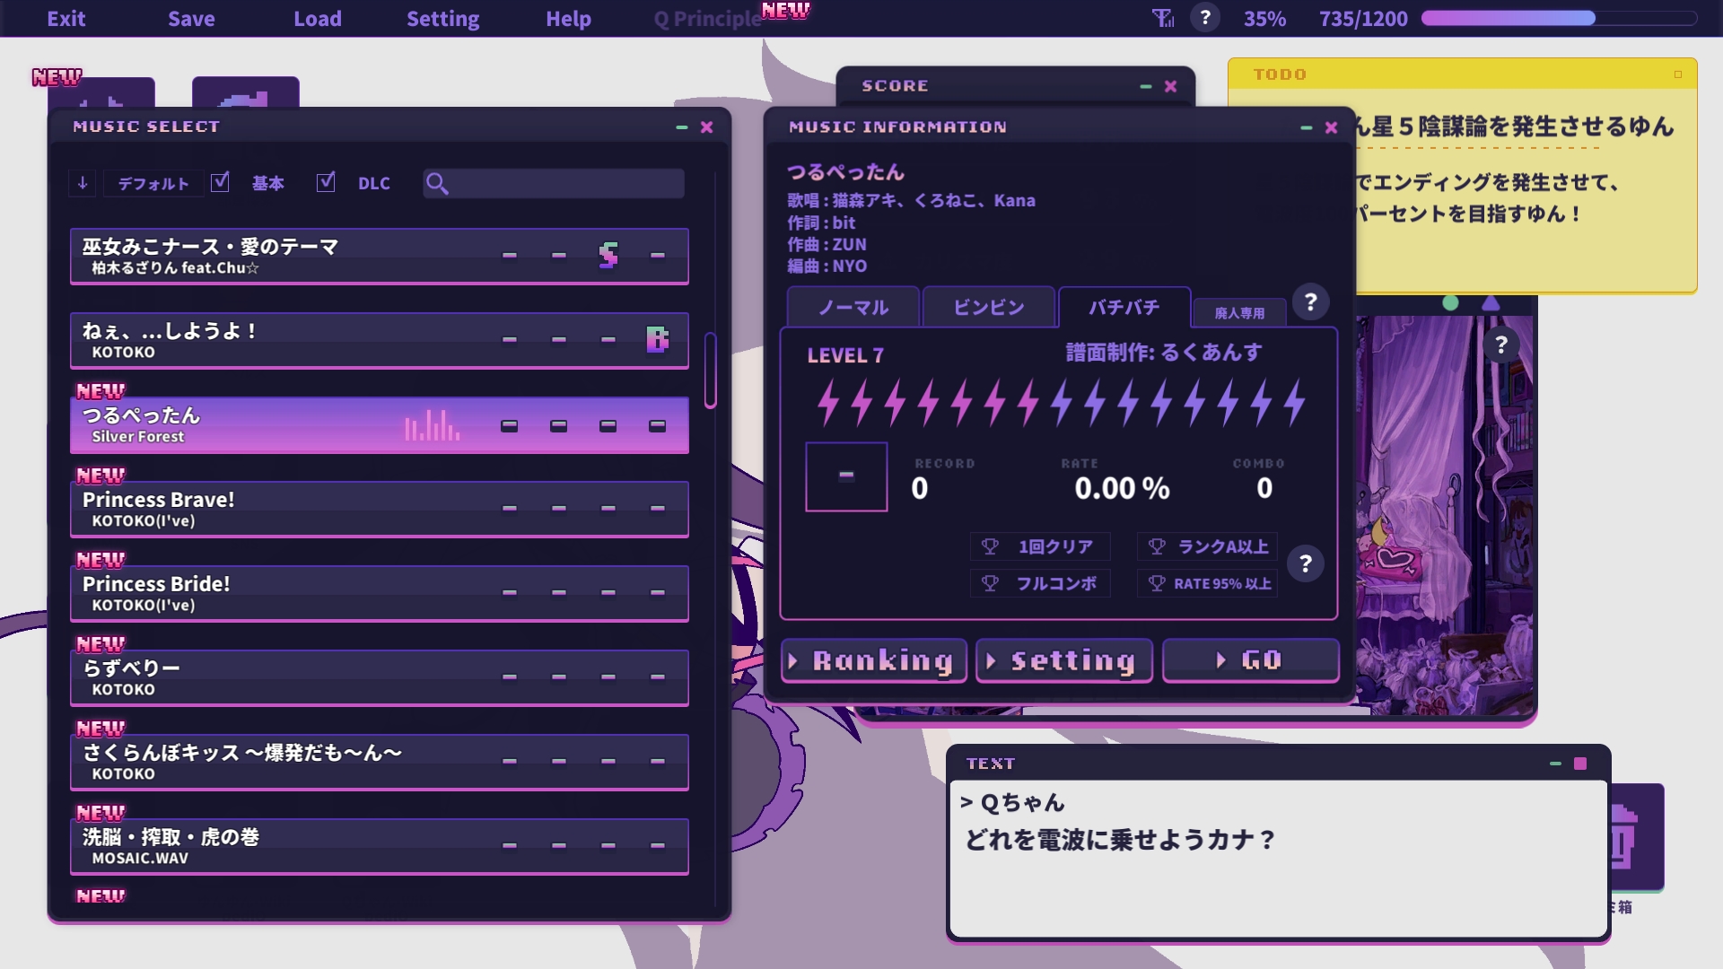Click the S rank badge on 巫女みこナース
Image resolution: width=1723 pixels, height=969 pixels.
pyautogui.click(x=608, y=255)
